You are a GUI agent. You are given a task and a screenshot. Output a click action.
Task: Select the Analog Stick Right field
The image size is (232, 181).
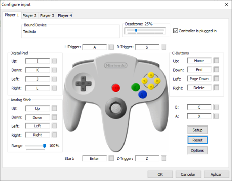pyautogui.click(x=38, y=135)
